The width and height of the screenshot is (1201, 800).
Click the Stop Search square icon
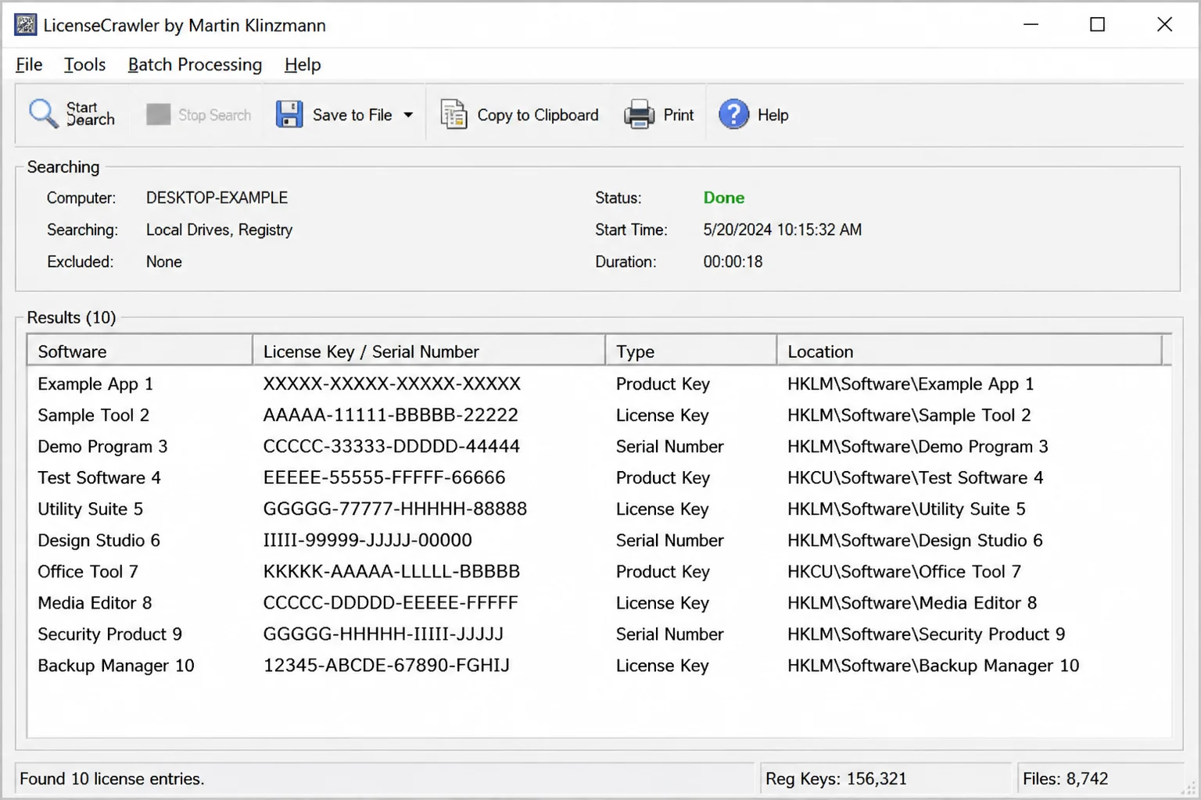coord(158,115)
